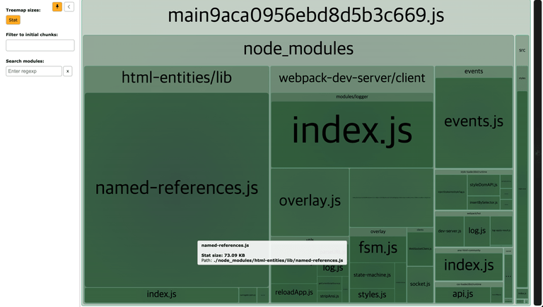Select the insertBySelector.js module block
Screen dimensions: 543x307
click(x=484, y=203)
